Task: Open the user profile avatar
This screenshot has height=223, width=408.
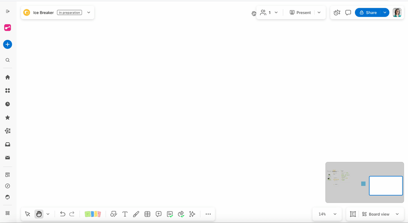Action: coord(397,12)
